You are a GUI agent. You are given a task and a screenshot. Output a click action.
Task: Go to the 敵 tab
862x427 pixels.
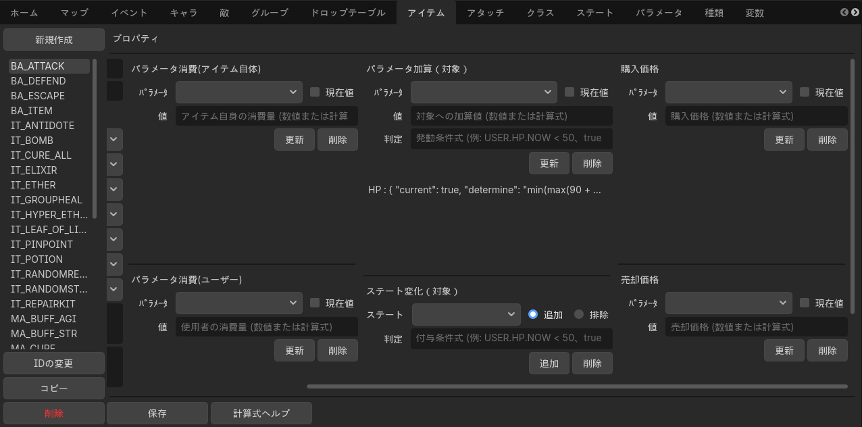pyautogui.click(x=224, y=13)
